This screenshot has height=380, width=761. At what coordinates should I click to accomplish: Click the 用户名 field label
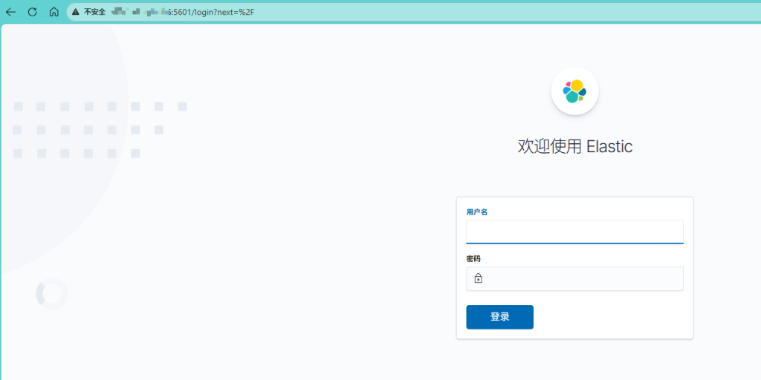pyautogui.click(x=476, y=212)
